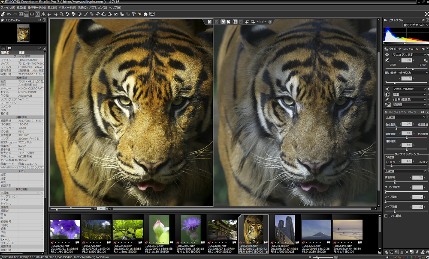
Task: Open the ファイル(F) menu
Action: [x=8, y=8]
